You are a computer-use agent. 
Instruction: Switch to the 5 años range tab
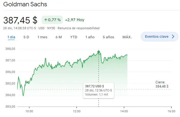(x=108, y=37)
